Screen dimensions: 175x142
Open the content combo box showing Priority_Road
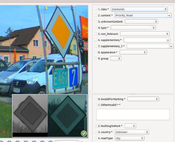[x=143, y=15]
